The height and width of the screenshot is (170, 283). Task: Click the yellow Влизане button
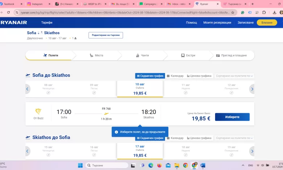coord(267,22)
